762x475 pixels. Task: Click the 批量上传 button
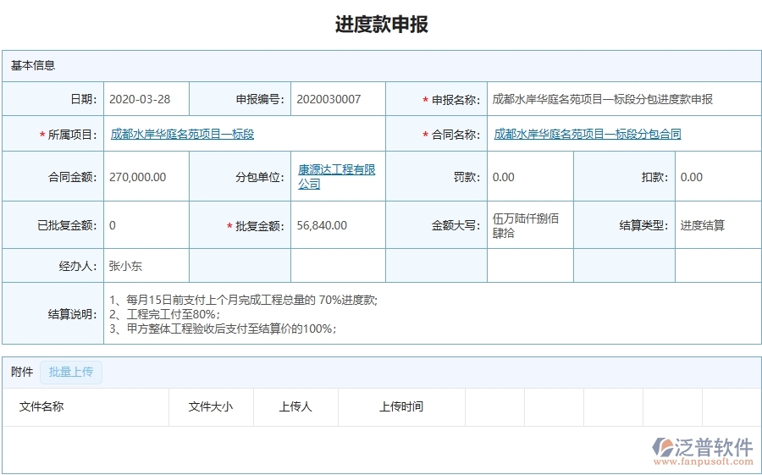pyautogui.click(x=71, y=372)
